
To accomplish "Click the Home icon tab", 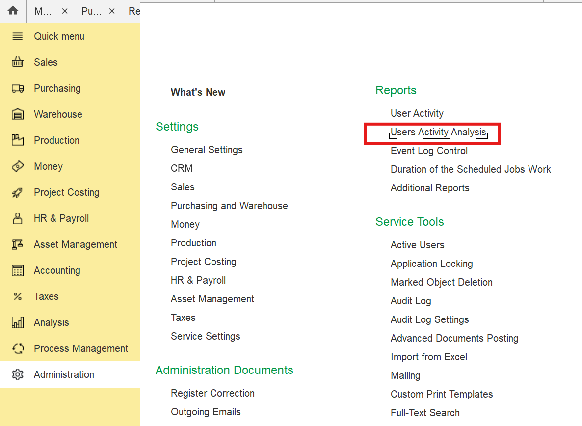I will 13,11.
